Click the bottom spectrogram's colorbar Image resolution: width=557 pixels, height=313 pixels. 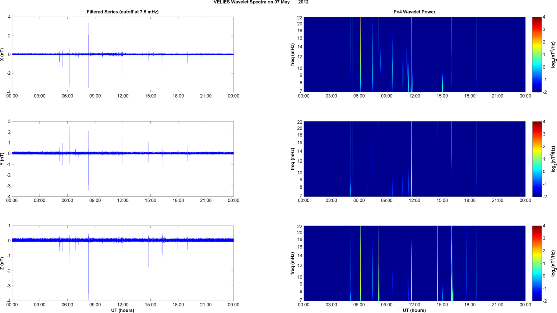537,263
